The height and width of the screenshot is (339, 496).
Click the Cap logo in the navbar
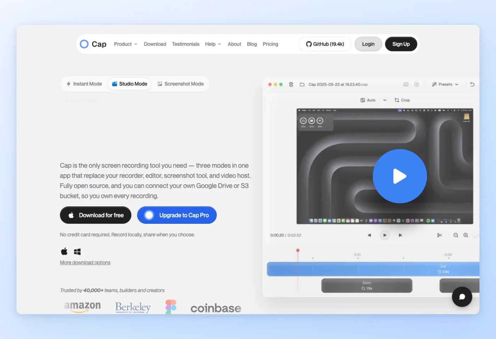(93, 44)
